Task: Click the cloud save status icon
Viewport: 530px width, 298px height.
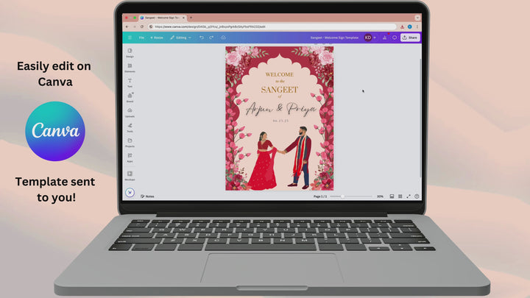Action: pyautogui.click(x=224, y=38)
